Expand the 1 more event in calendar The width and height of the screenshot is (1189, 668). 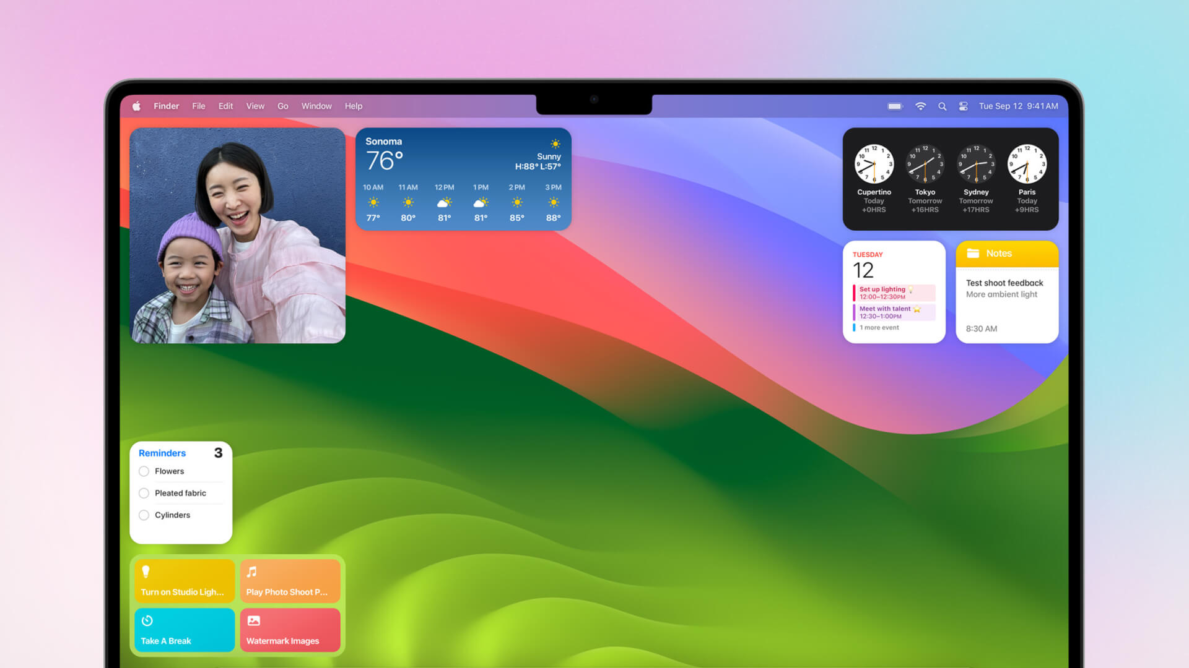[879, 327]
